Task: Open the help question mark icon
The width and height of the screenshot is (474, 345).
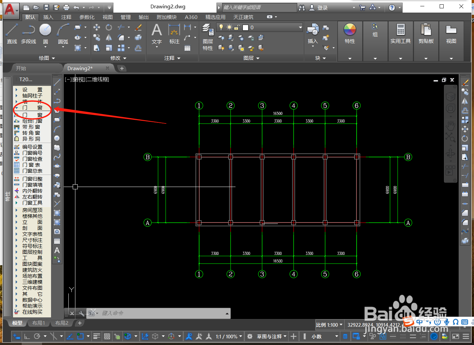Action: click(x=392, y=7)
